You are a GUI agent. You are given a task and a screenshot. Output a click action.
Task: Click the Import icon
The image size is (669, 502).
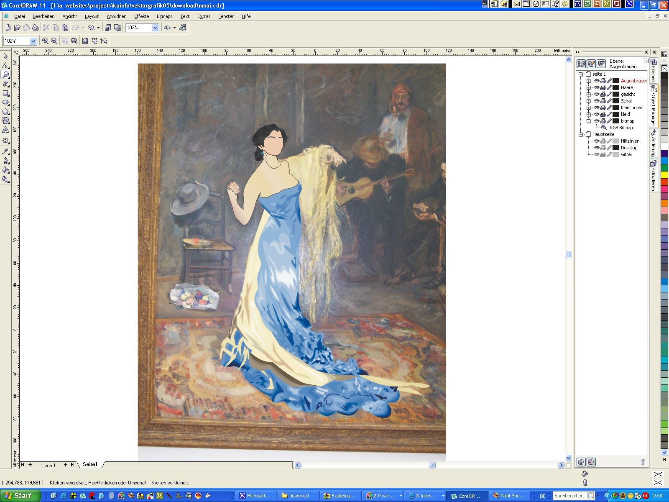click(x=108, y=28)
